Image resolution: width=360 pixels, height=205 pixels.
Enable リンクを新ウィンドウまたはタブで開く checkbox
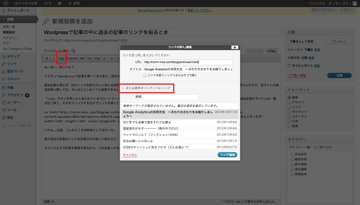145,75
